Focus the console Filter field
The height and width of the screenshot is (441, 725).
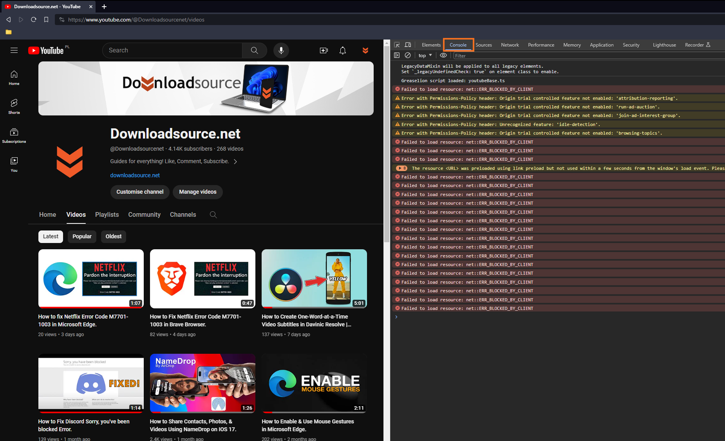(589, 56)
